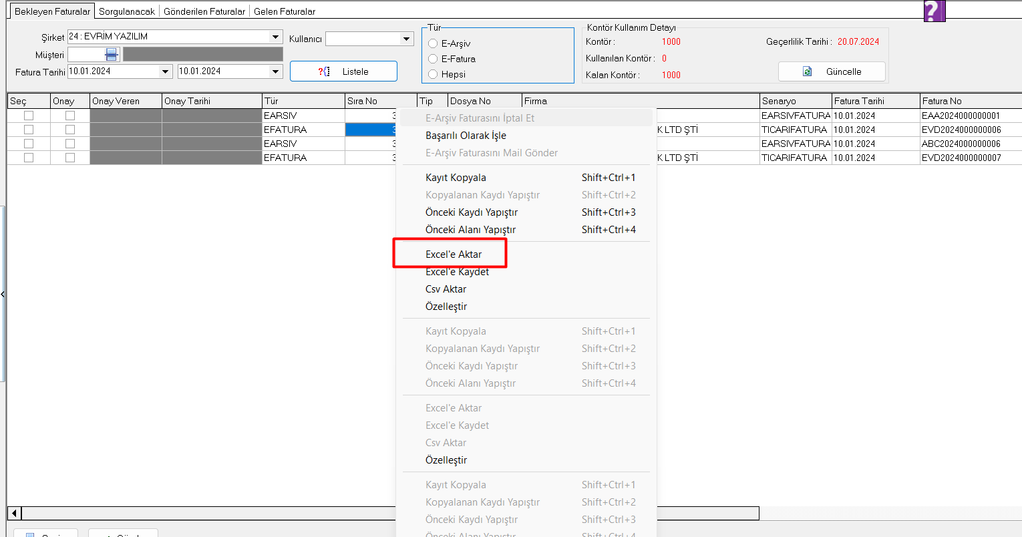Tick Seç checkbox for invoice EVD2024000000006
Viewport: 1022px width, 537px height.
29,130
